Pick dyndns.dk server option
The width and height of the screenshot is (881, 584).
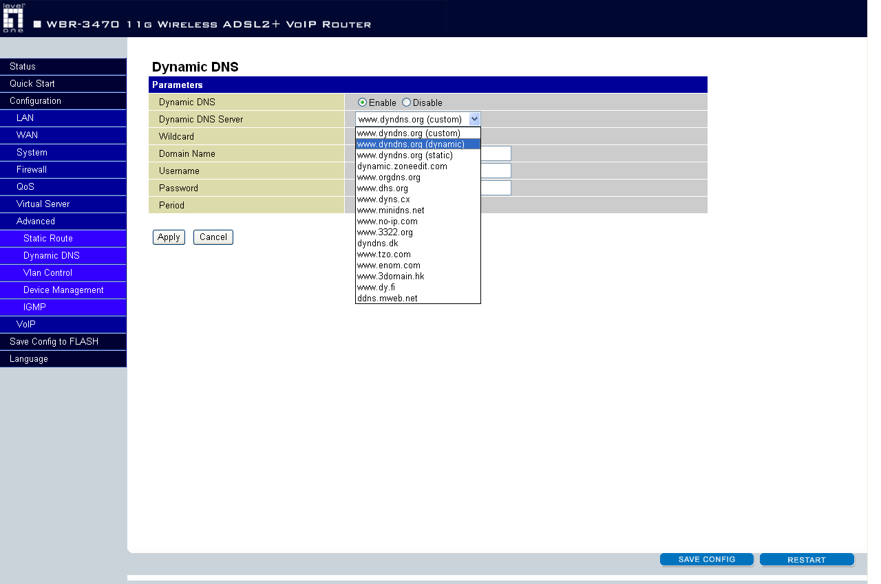point(418,243)
